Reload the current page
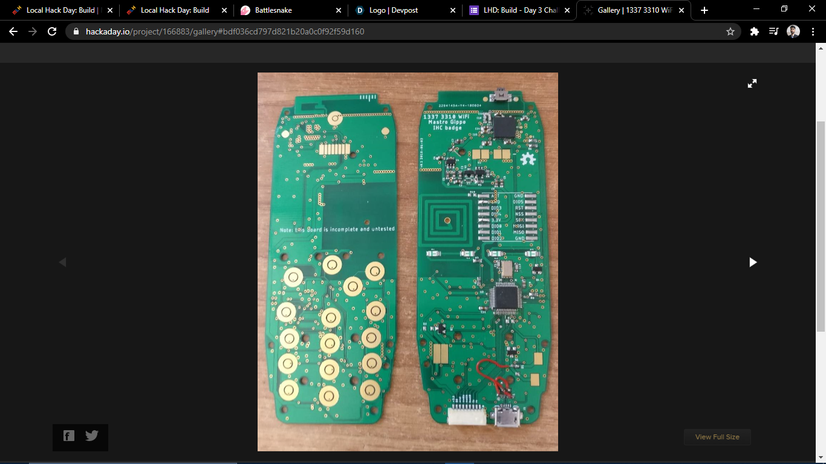This screenshot has height=464, width=826. (x=52, y=31)
